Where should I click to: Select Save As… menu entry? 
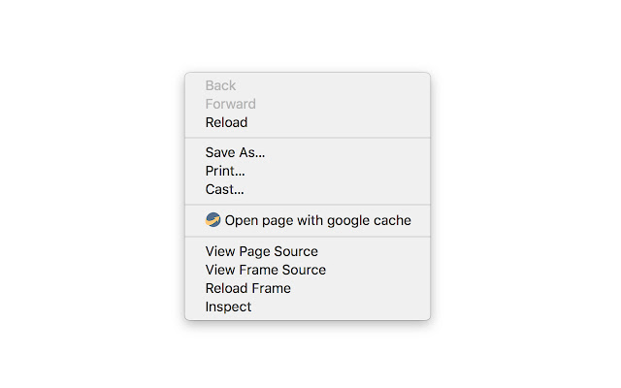[235, 152]
